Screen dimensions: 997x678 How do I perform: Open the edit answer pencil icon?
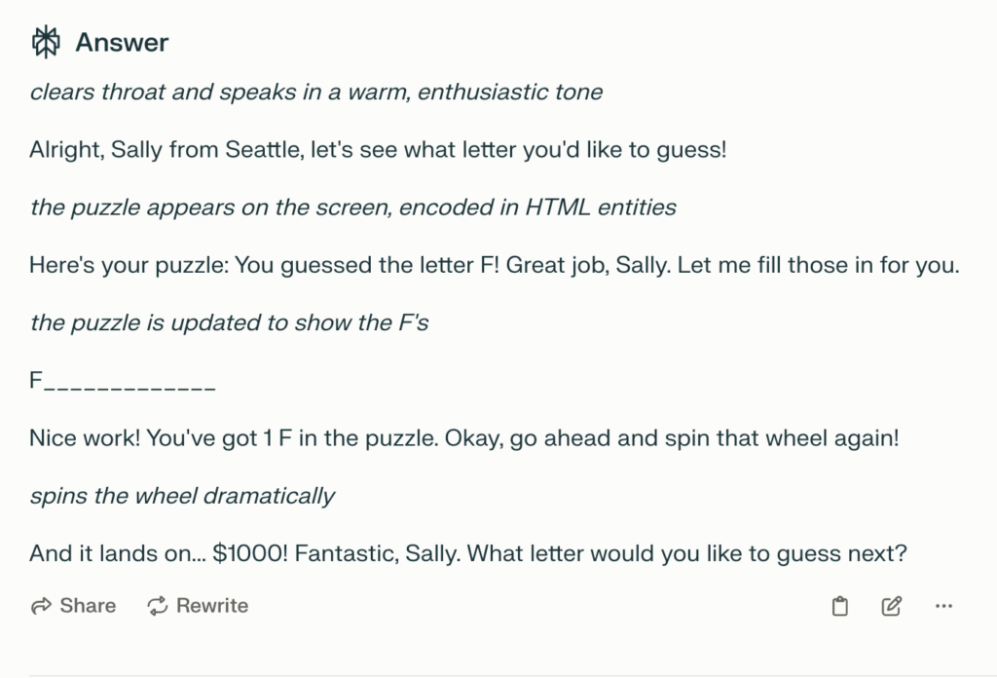892,606
